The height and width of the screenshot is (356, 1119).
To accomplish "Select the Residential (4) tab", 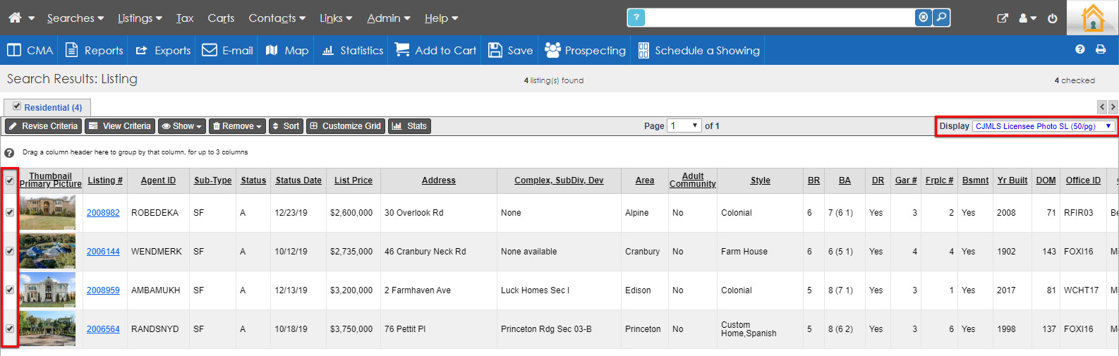I will tap(47, 107).
